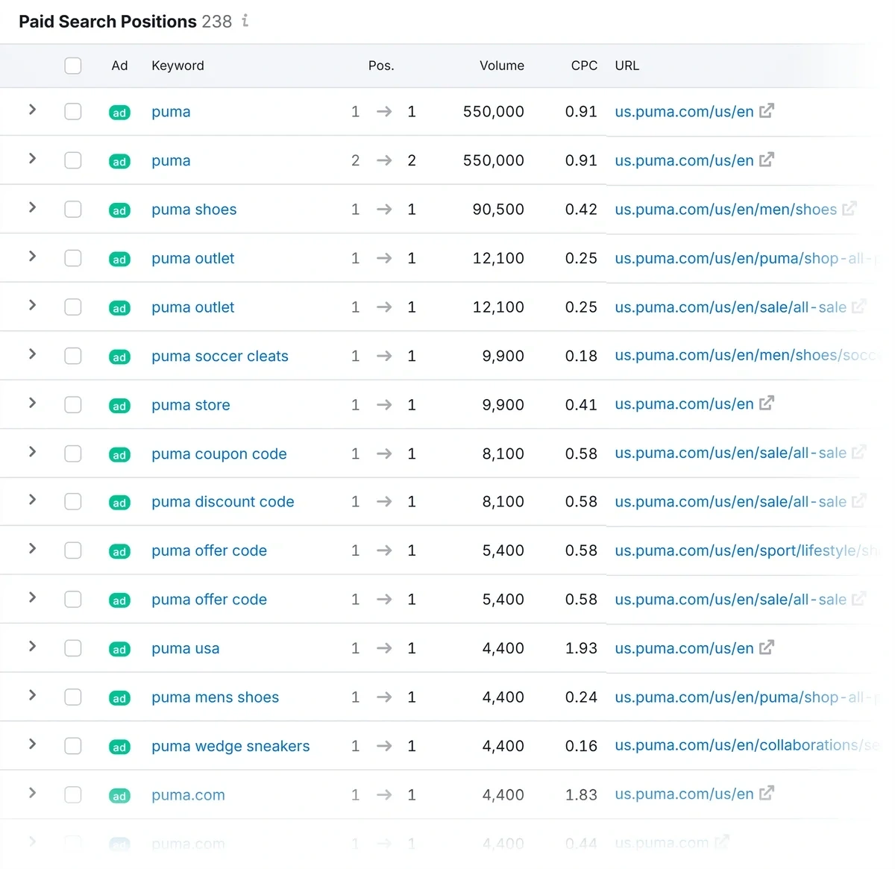Screen dimensions: 895x869
Task: Click external link icon in puma store row
Action: pyautogui.click(x=767, y=404)
